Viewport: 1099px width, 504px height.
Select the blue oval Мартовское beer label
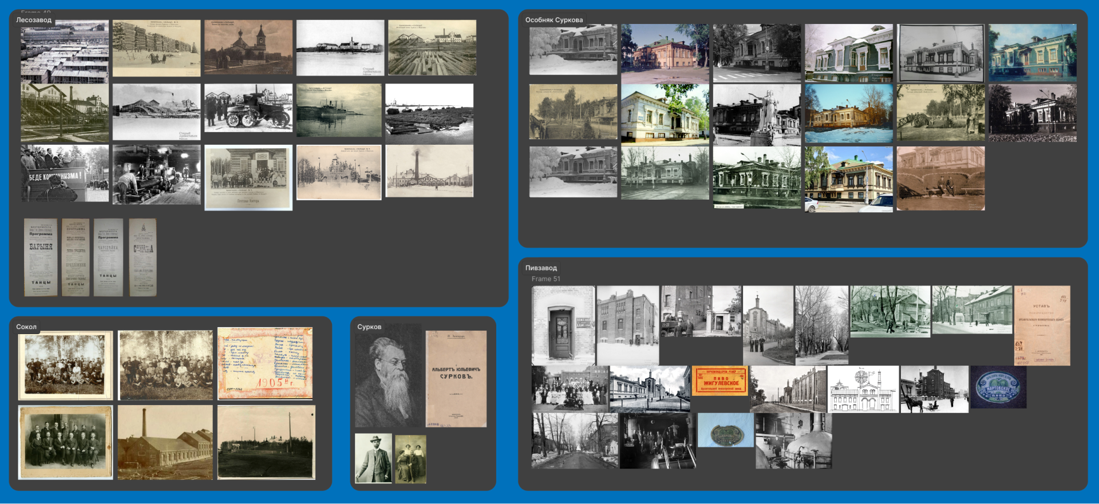pos(998,387)
